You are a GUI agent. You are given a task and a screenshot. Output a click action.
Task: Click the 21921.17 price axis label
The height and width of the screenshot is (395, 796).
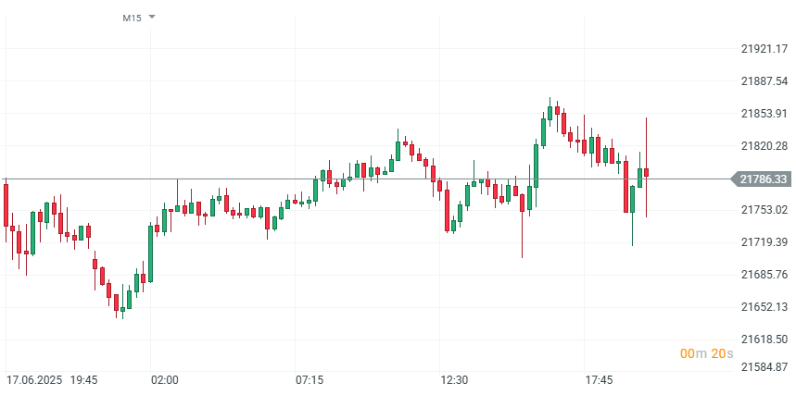(x=764, y=48)
